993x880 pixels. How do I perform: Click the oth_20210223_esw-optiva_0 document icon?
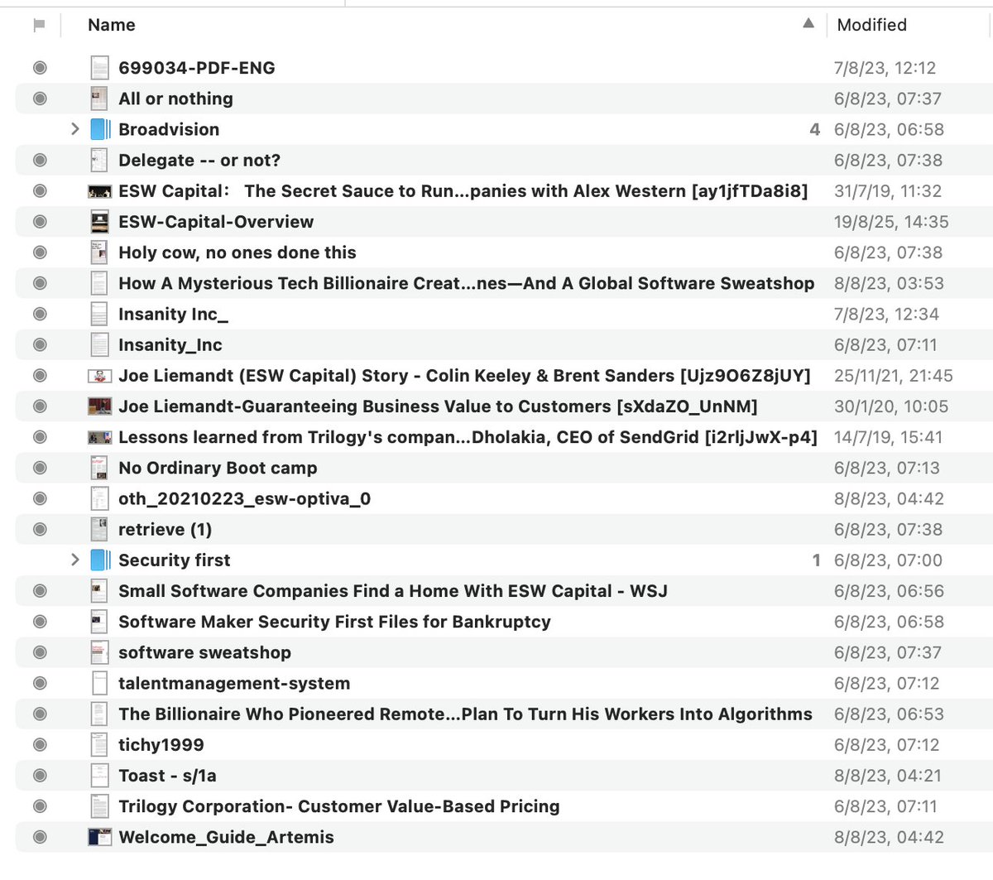99,498
